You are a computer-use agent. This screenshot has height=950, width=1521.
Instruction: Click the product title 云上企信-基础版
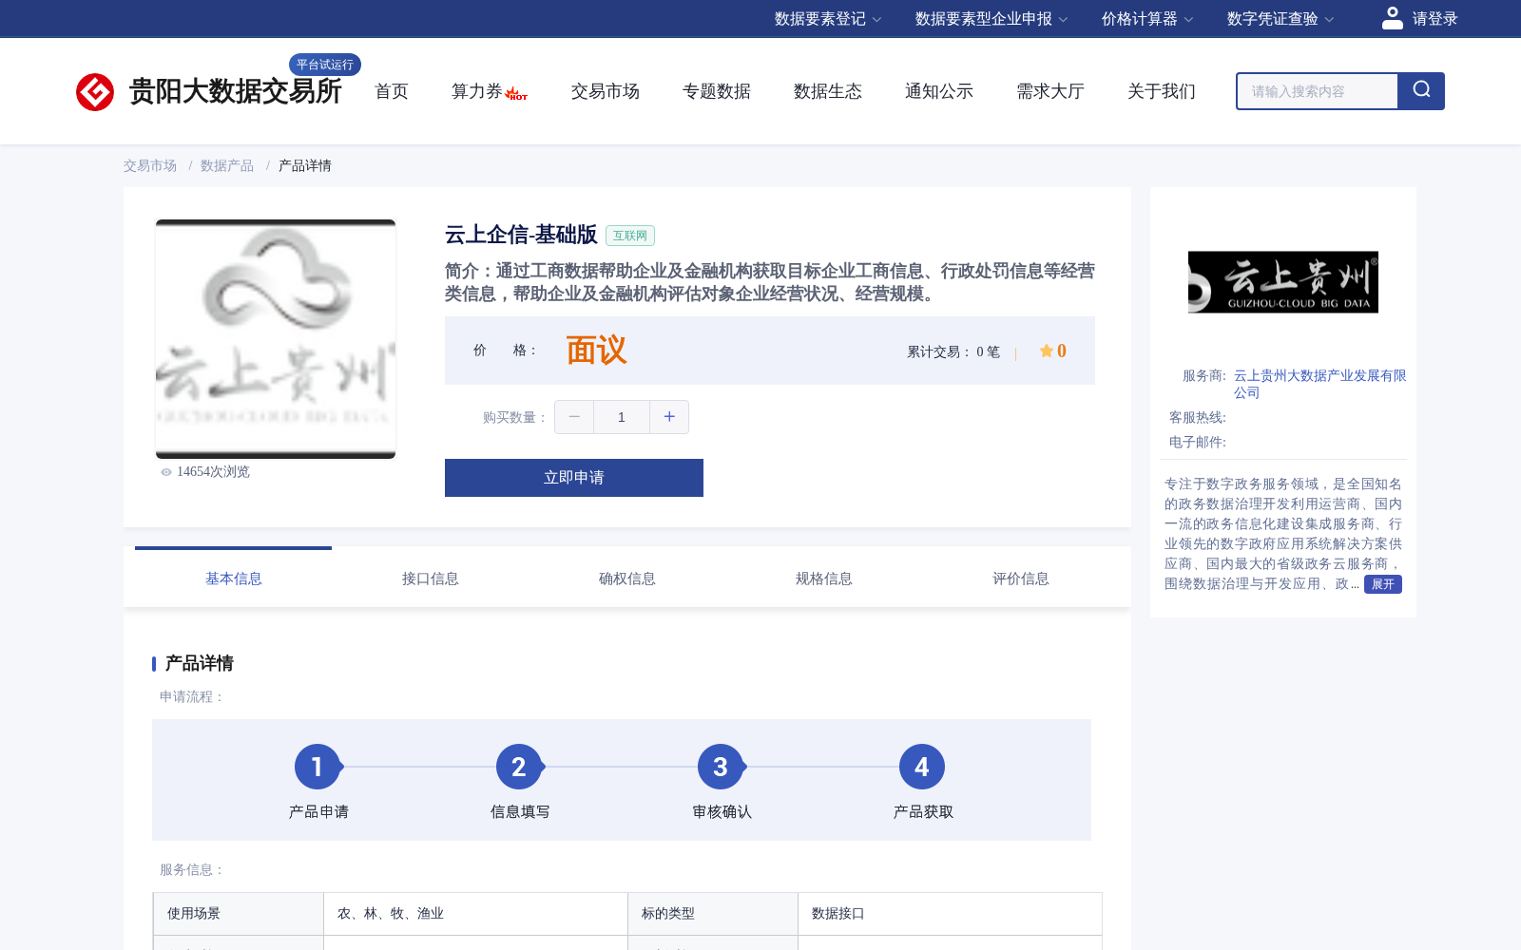tap(521, 235)
